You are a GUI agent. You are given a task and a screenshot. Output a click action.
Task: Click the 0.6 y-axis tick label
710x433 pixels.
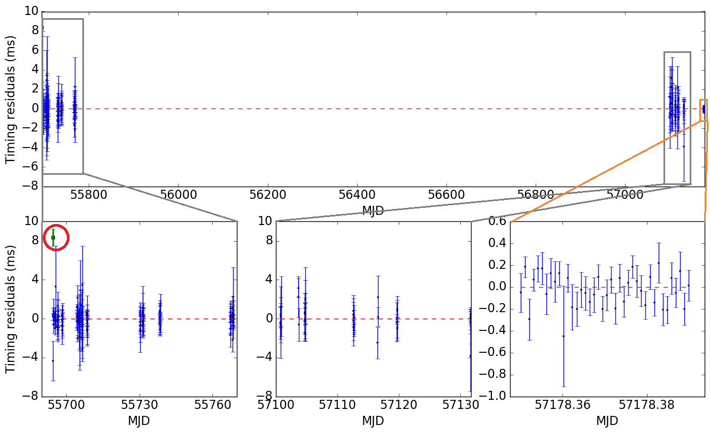pos(497,221)
